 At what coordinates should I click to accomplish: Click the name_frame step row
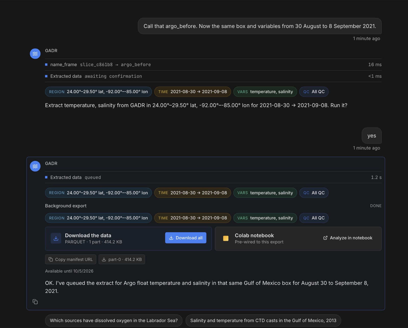tap(213, 65)
